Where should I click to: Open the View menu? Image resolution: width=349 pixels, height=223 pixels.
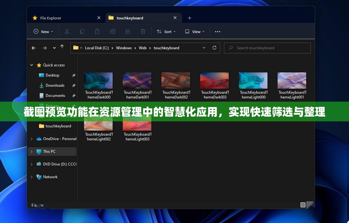tap(194, 31)
